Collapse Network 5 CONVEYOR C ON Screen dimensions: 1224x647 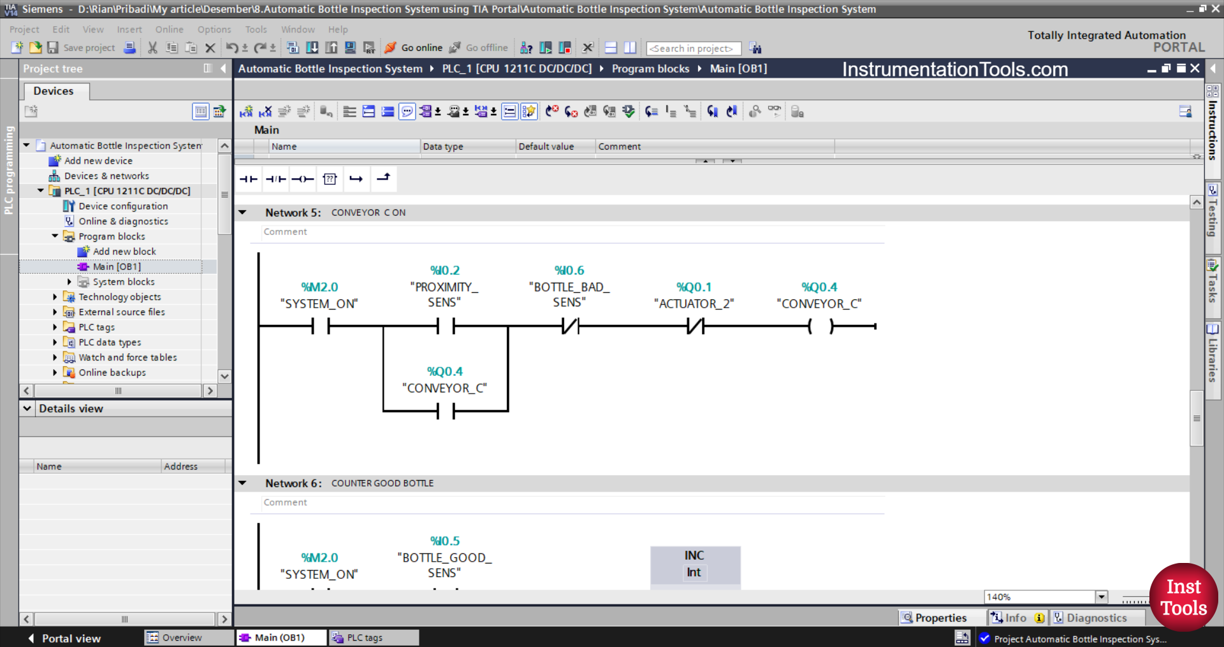coord(243,212)
